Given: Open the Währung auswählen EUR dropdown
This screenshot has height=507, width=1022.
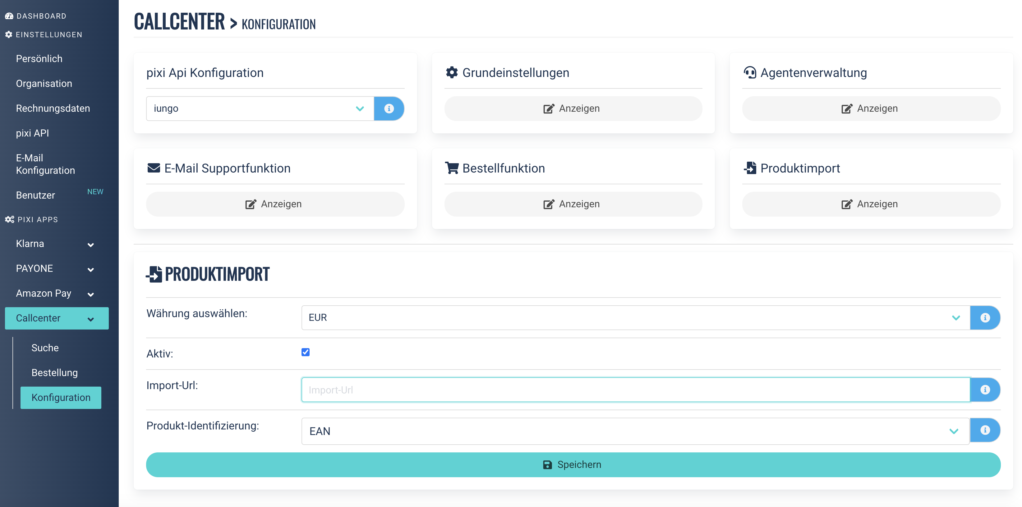Looking at the screenshot, I should point(636,318).
